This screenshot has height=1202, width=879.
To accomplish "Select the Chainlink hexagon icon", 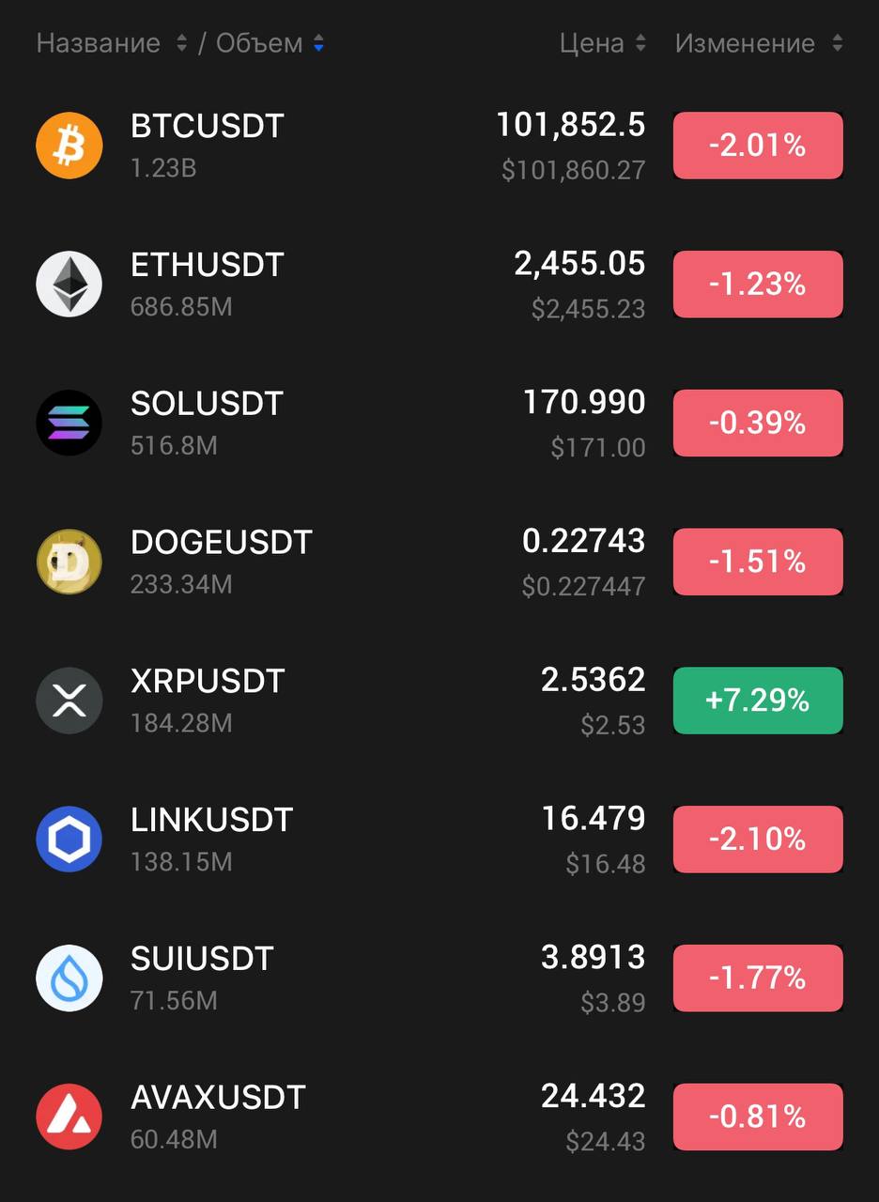I will click(x=69, y=839).
